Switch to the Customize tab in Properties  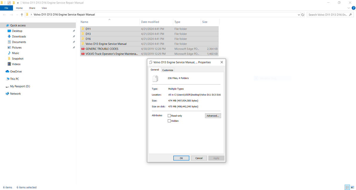(168, 70)
